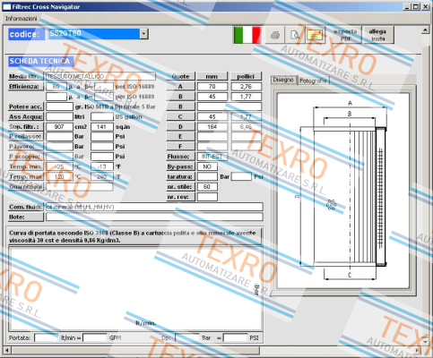Viewport: 433px width, 358px height.
Task: Click the PSI input field
Action: [x=235, y=338]
